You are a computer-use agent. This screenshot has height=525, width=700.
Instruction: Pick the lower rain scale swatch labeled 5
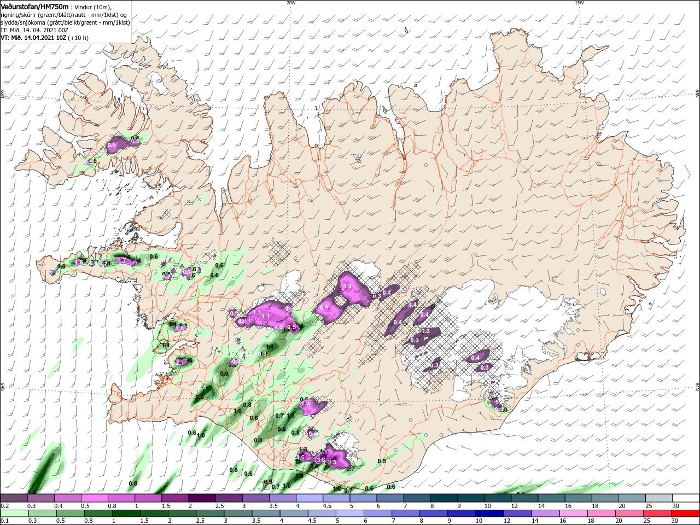(349, 514)
